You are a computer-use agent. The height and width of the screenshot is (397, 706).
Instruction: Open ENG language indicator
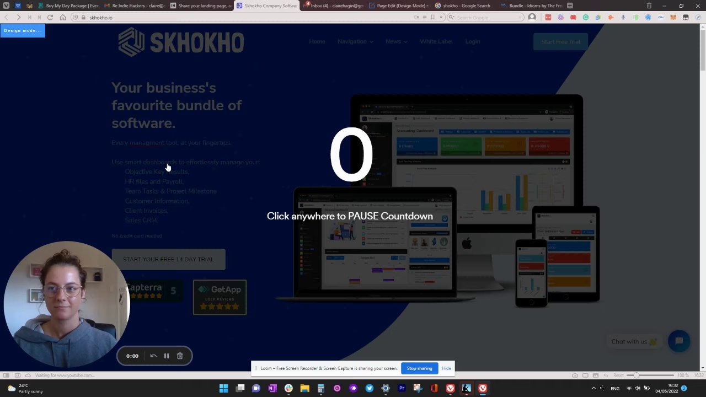(614, 388)
